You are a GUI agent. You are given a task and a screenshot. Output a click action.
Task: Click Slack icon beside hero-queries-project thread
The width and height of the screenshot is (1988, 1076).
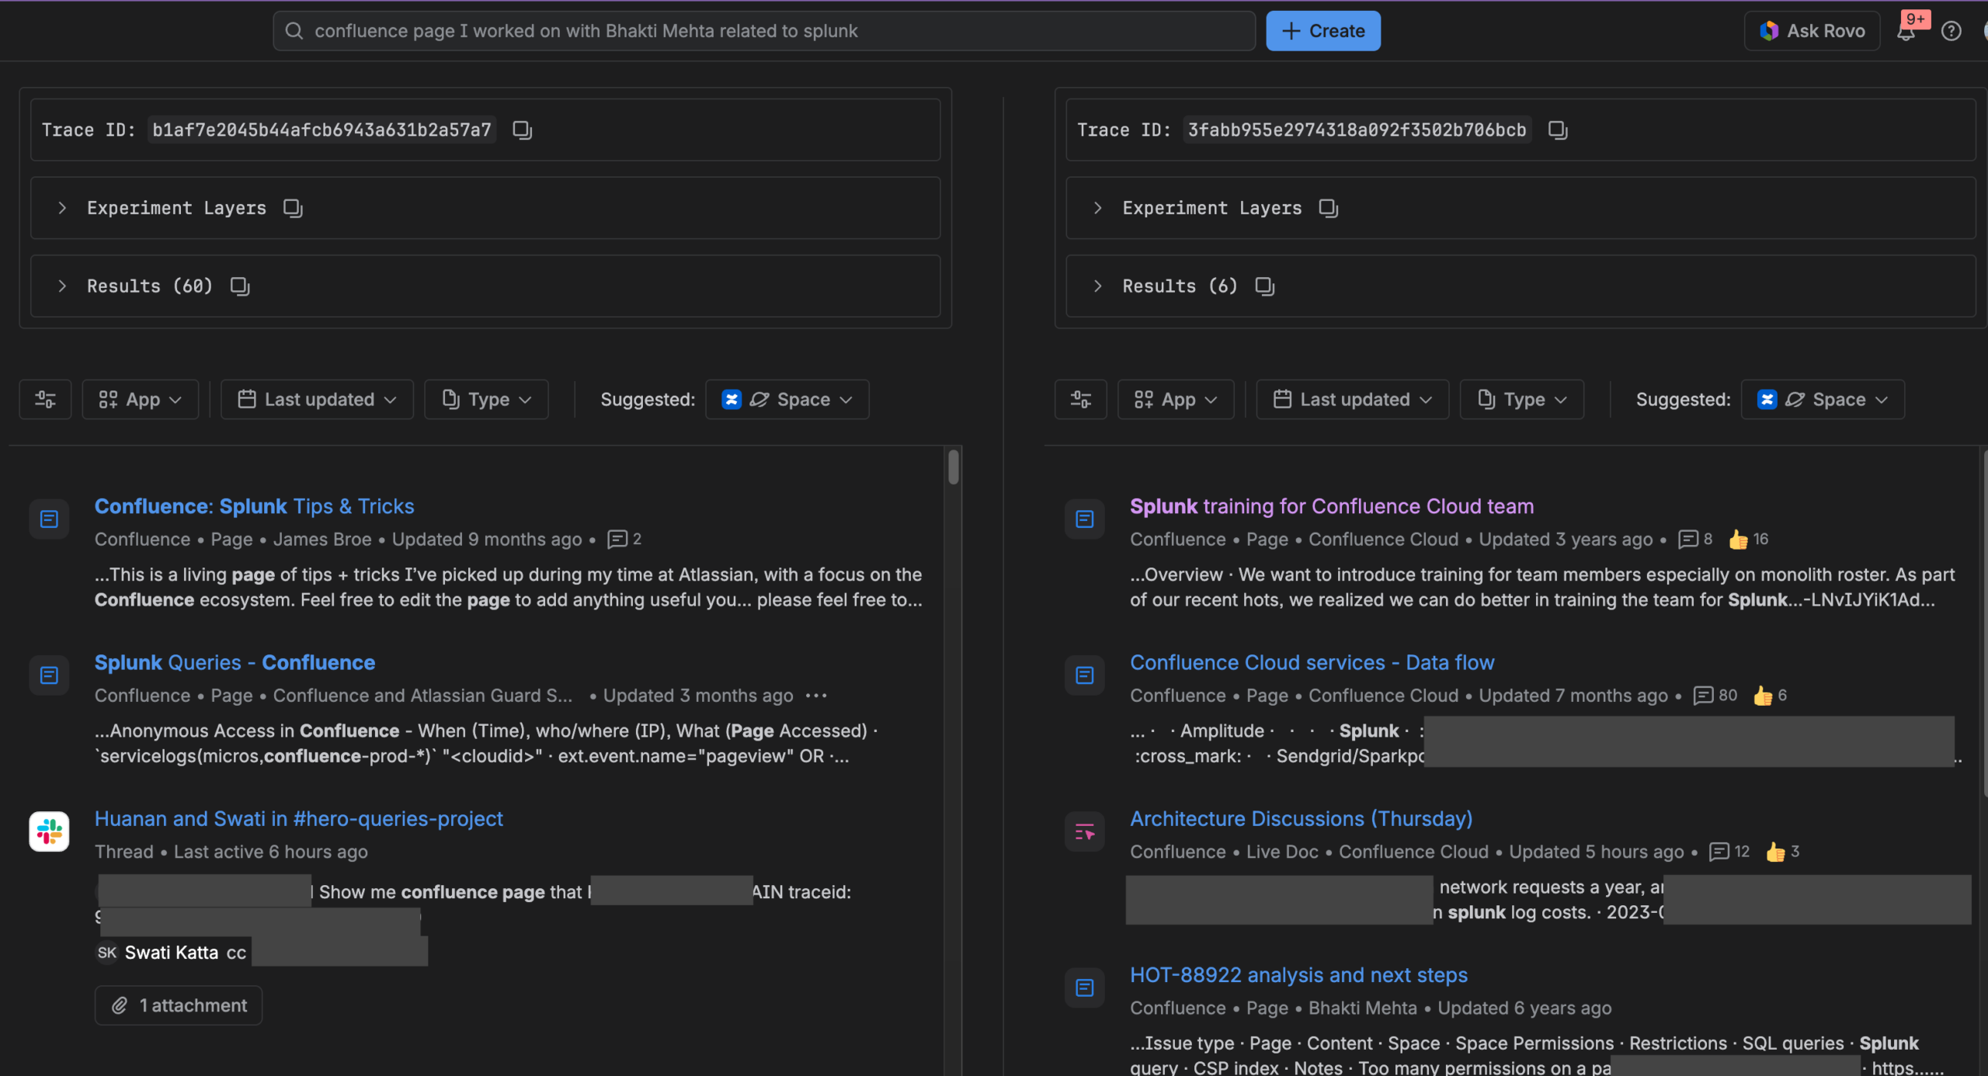[x=49, y=831]
